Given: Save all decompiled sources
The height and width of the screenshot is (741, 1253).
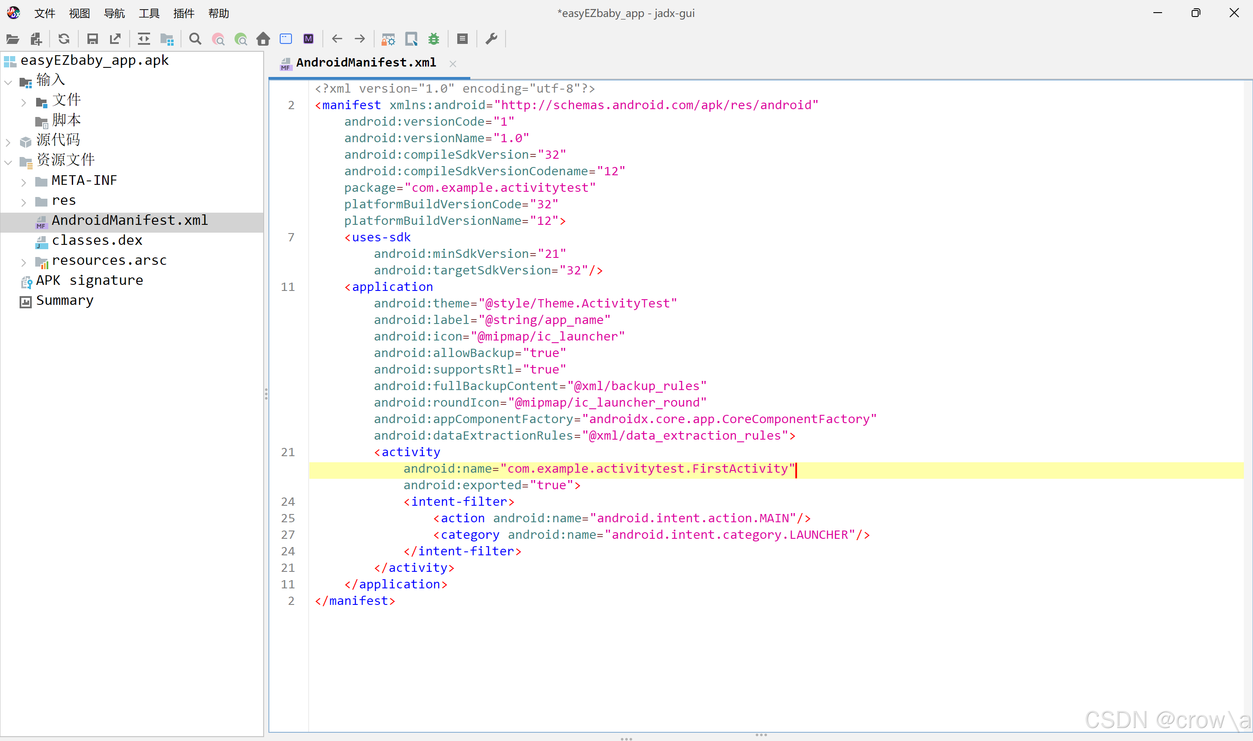Looking at the screenshot, I should click(92, 39).
